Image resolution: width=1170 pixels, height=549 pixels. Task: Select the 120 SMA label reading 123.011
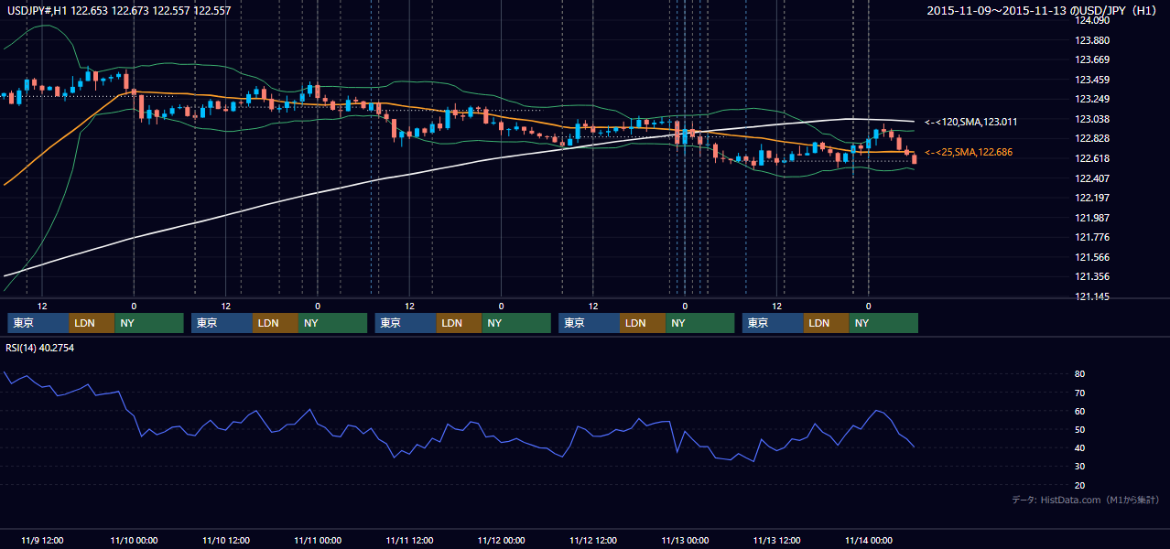[x=971, y=122]
